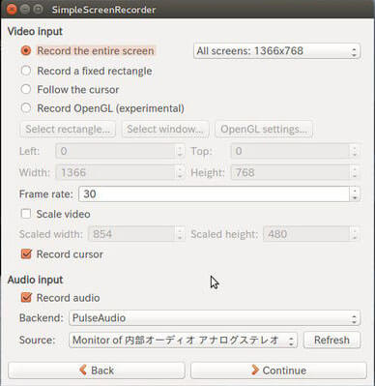Maximize the SimpleScreenRecorder window
This screenshot has width=375, height=386.
coord(38,10)
